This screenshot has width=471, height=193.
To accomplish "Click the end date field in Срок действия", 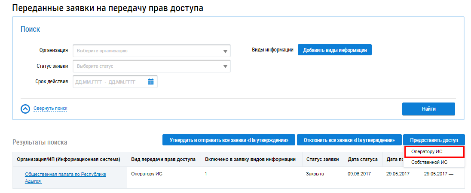I will click(122, 81).
